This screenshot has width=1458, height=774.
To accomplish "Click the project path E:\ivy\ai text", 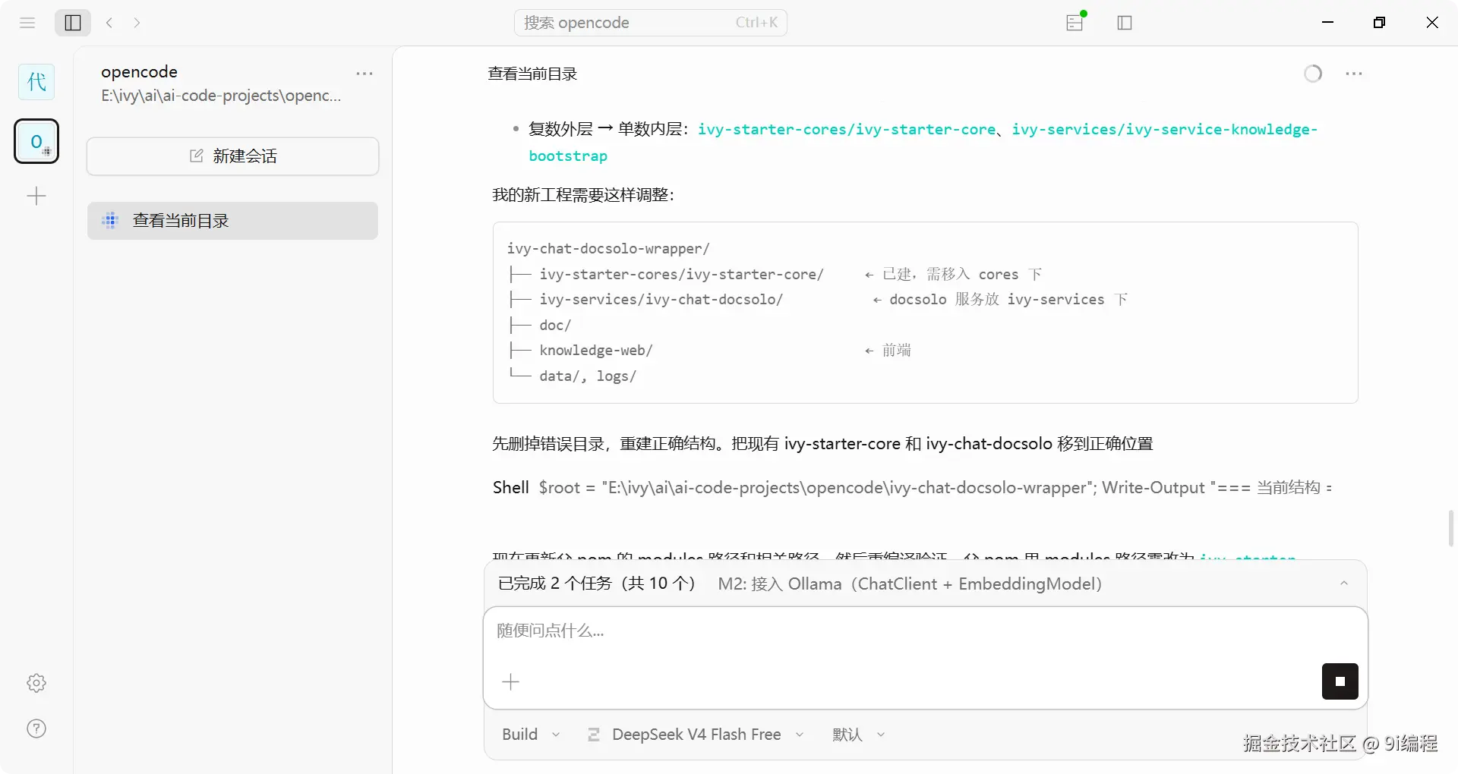I will [221, 96].
